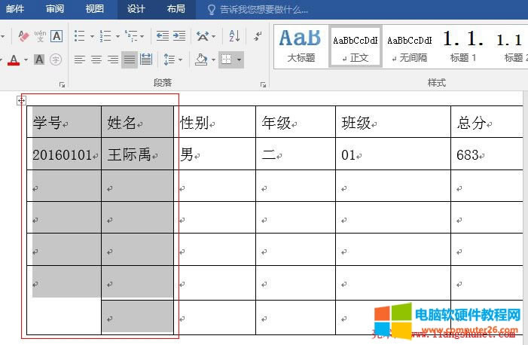Apply distributed alignment
This screenshot has width=528, height=345.
146,60
